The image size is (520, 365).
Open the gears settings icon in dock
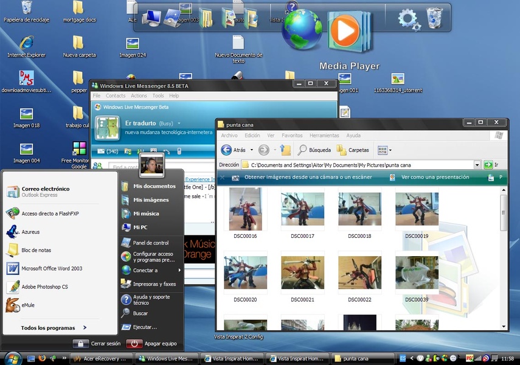409,19
